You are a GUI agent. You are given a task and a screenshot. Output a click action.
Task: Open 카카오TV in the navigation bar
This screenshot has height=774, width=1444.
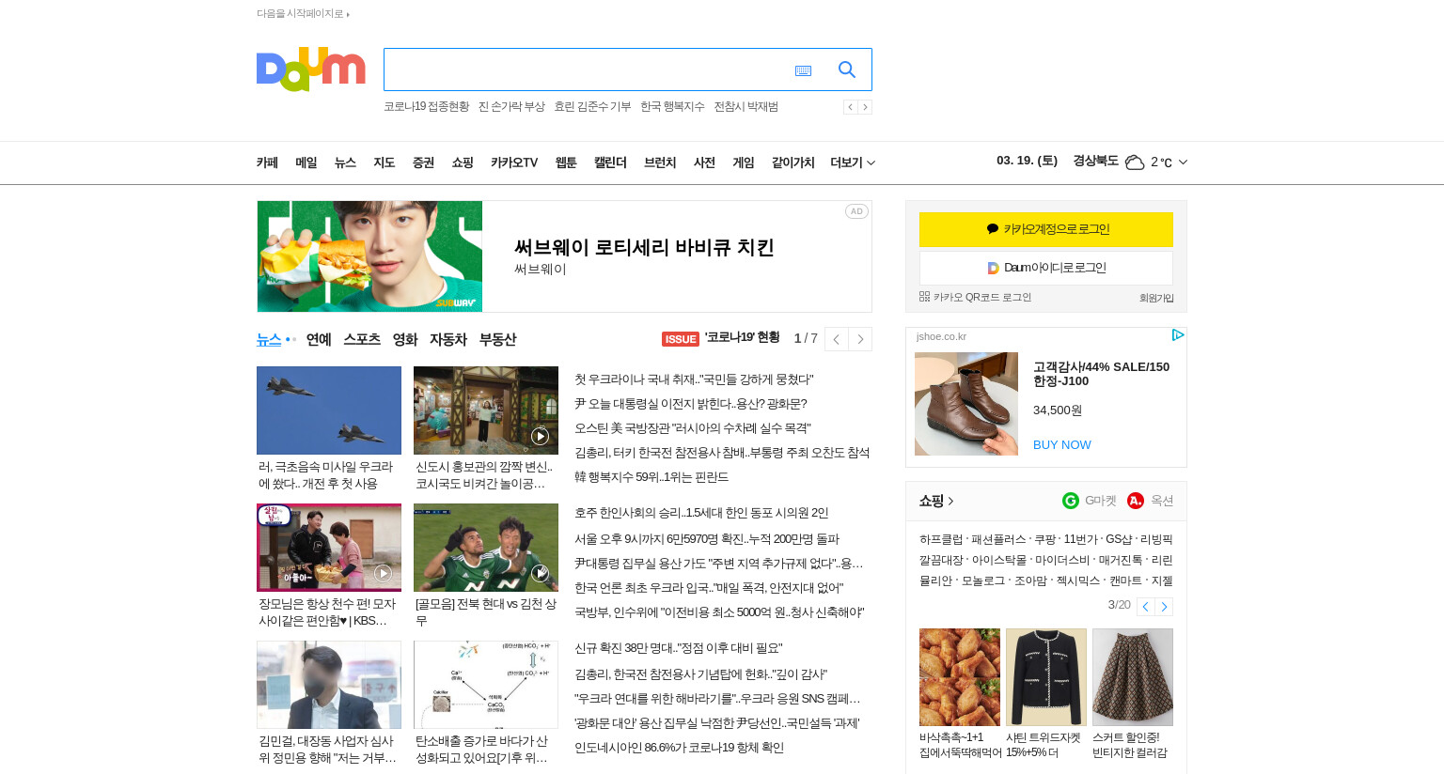(x=514, y=163)
